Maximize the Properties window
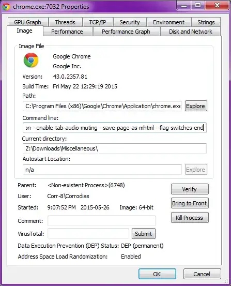Viewport: 231px width, 286px height. tap(198, 6)
